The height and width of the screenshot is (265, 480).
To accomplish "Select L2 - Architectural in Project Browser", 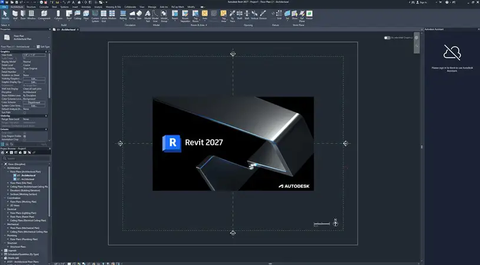I will coord(26,180).
